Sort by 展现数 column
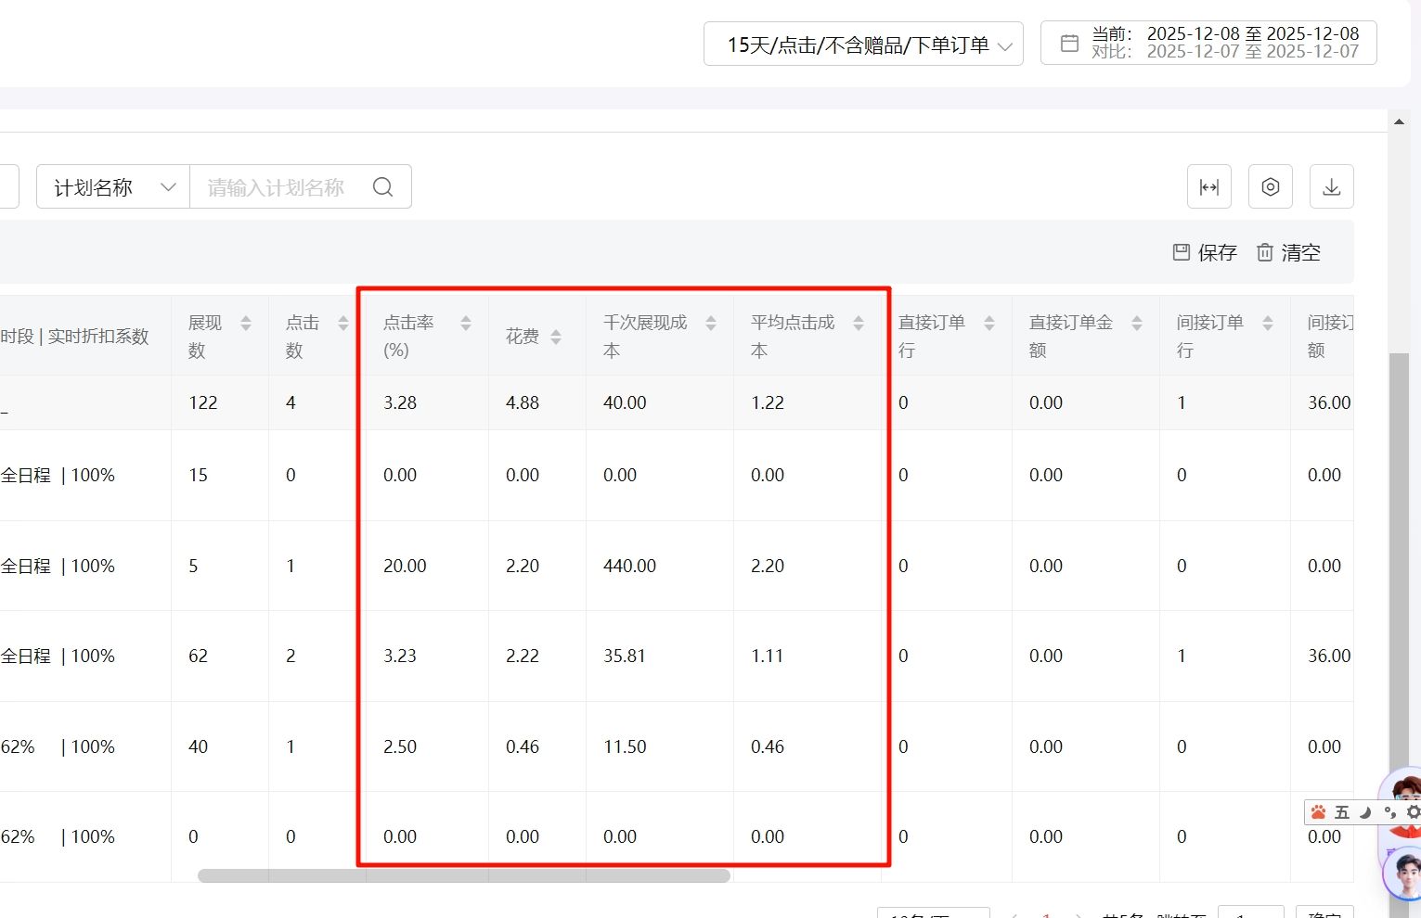This screenshot has width=1421, height=918. 246,323
